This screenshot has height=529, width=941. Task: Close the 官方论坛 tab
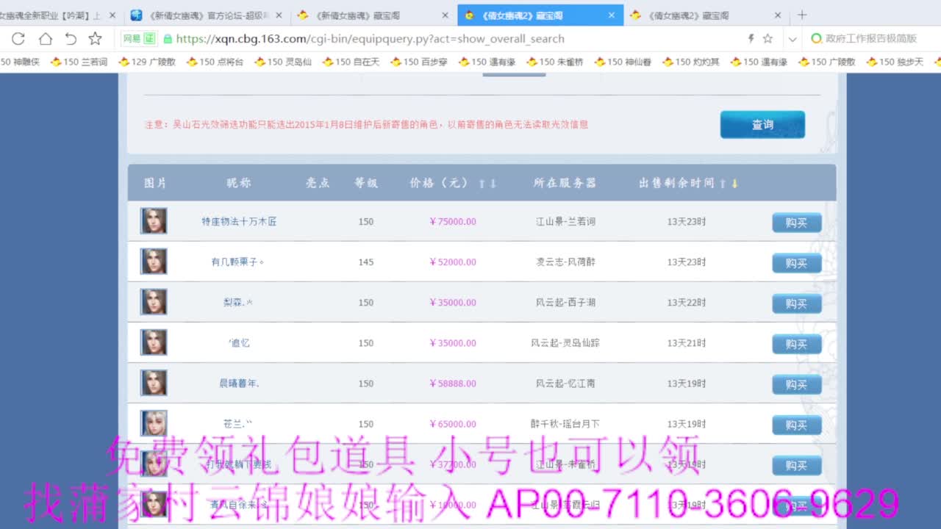tap(279, 15)
